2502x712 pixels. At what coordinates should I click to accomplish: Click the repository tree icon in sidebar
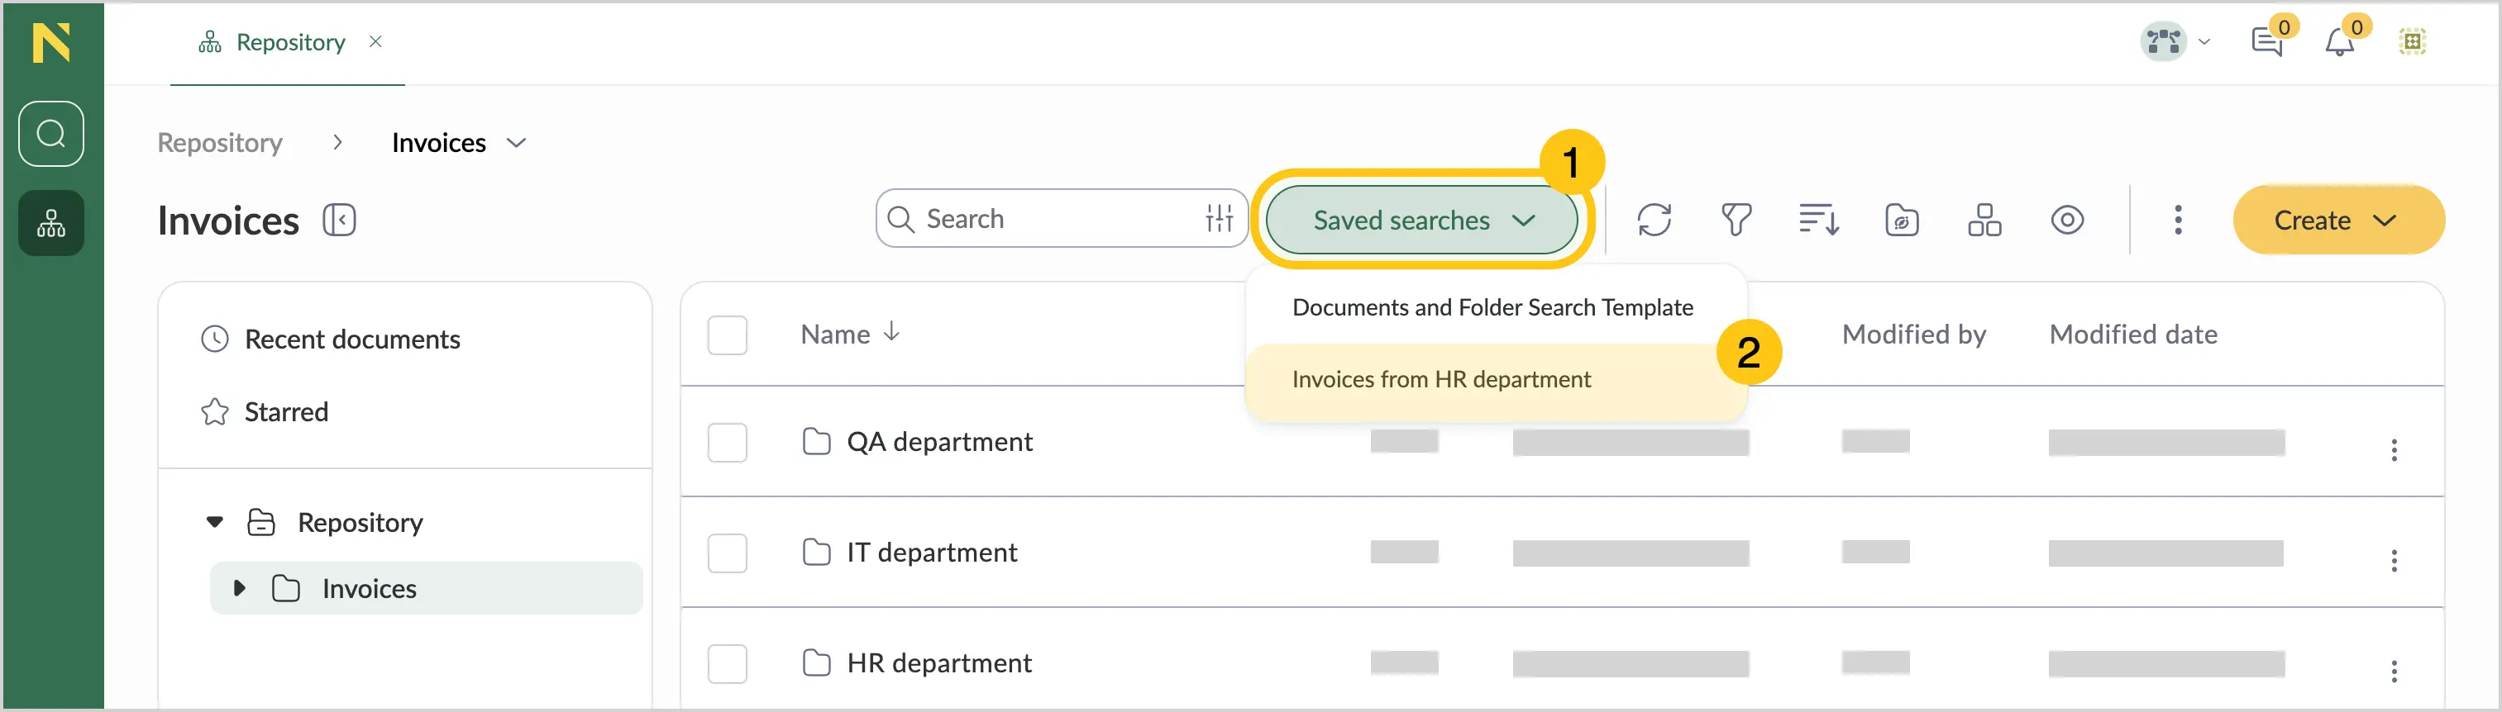[x=51, y=224]
